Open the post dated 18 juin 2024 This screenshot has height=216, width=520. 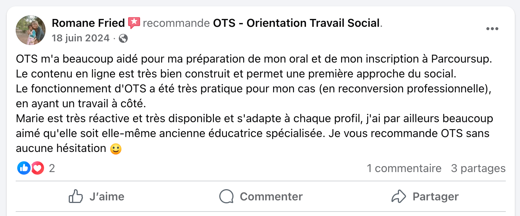pyautogui.click(x=81, y=38)
